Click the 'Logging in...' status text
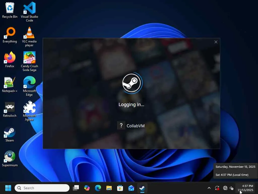 click(x=131, y=105)
